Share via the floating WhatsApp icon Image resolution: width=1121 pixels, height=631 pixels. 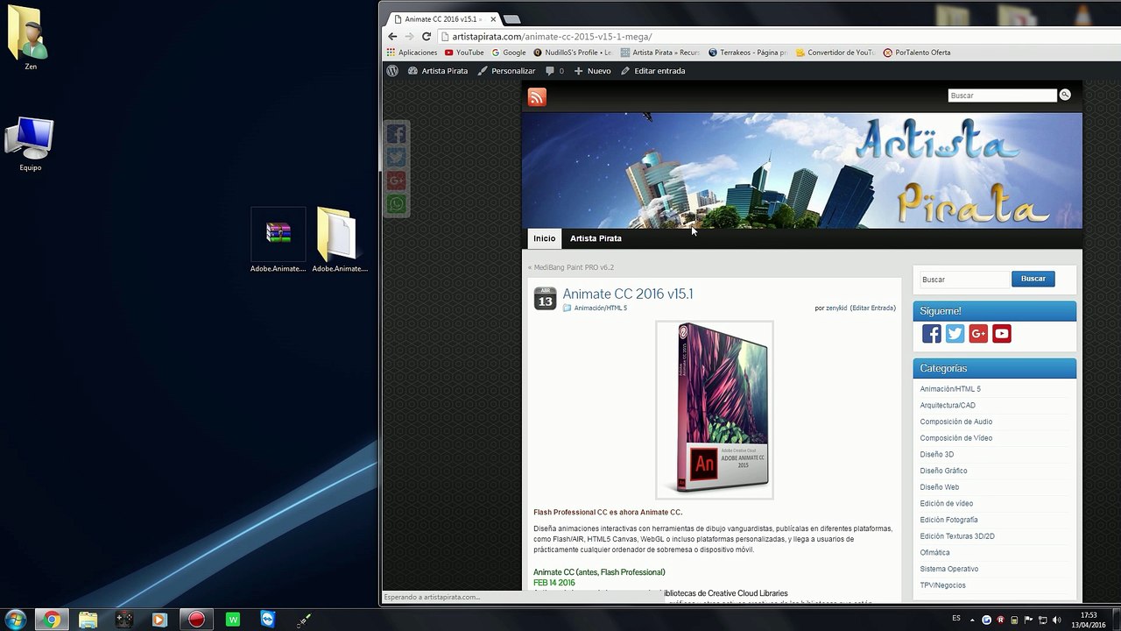pos(397,204)
